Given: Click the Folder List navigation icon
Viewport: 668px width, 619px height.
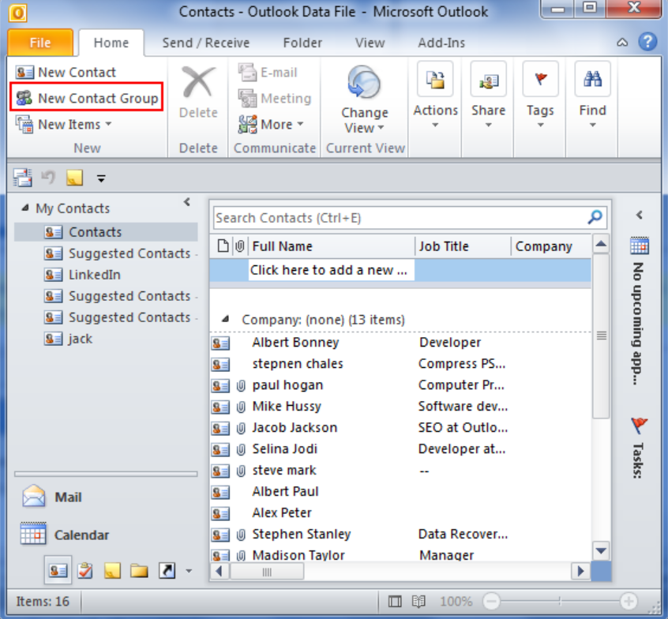Looking at the screenshot, I should [139, 570].
